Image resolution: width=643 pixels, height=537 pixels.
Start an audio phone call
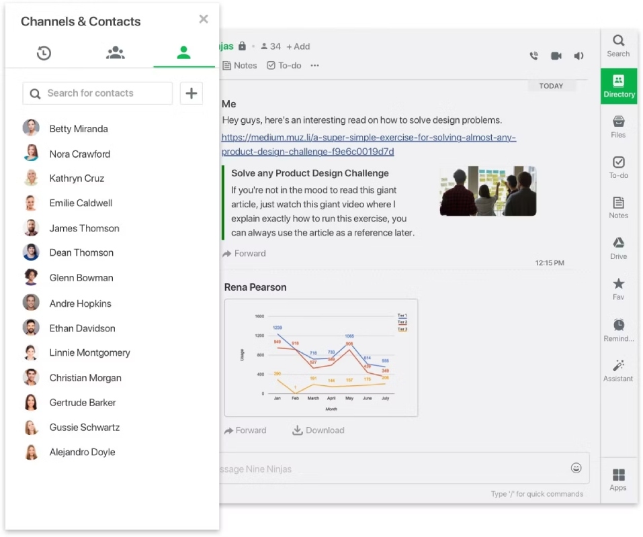[x=534, y=56]
